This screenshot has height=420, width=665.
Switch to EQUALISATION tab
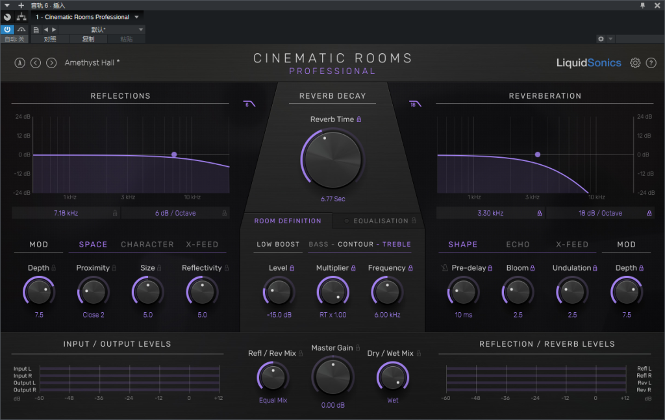[381, 221]
